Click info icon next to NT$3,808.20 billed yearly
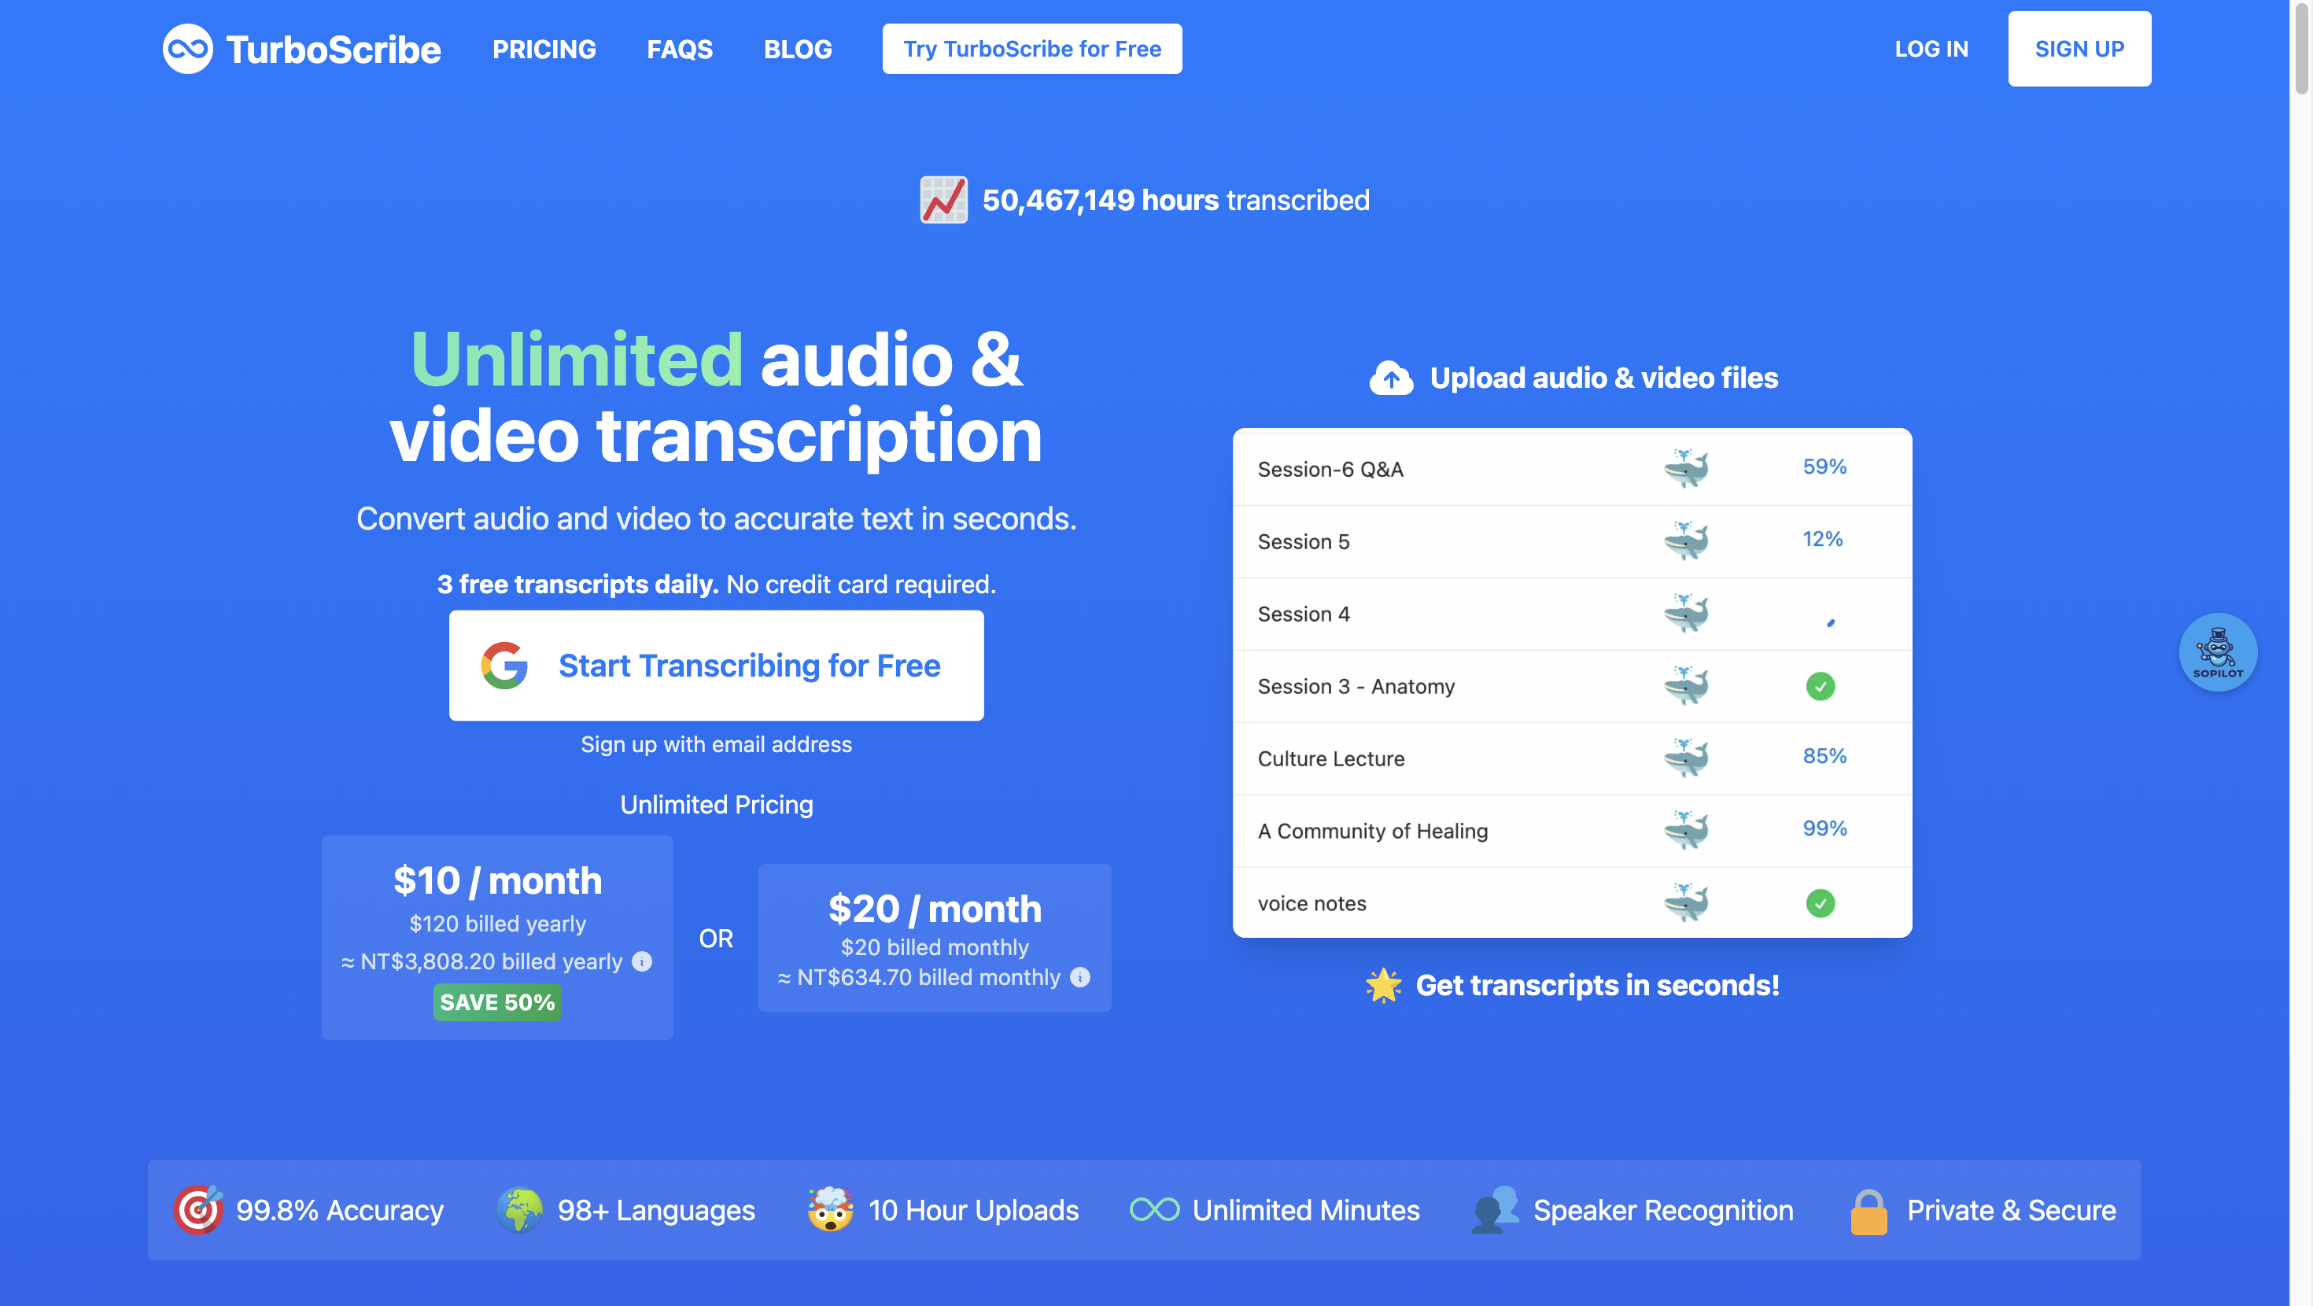 (642, 961)
